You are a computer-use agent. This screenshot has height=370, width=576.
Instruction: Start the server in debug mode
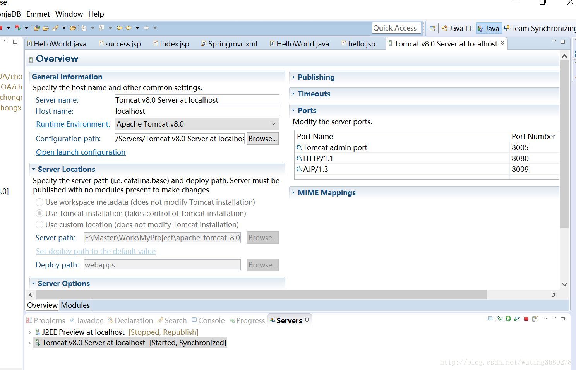tap(499, 319)
